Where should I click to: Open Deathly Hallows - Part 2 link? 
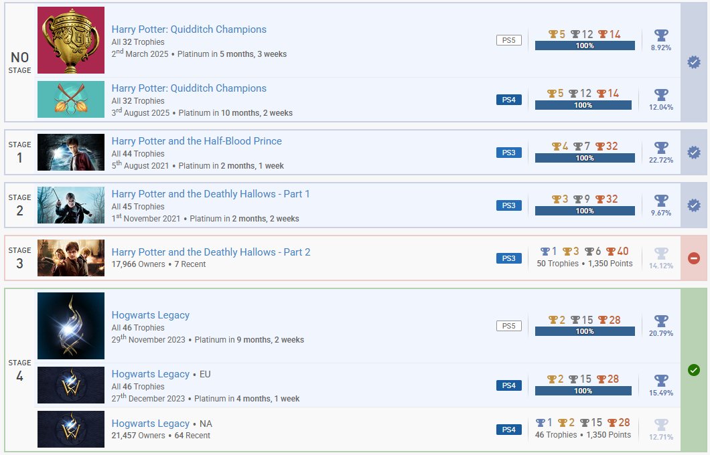click(x=211, y=252)
